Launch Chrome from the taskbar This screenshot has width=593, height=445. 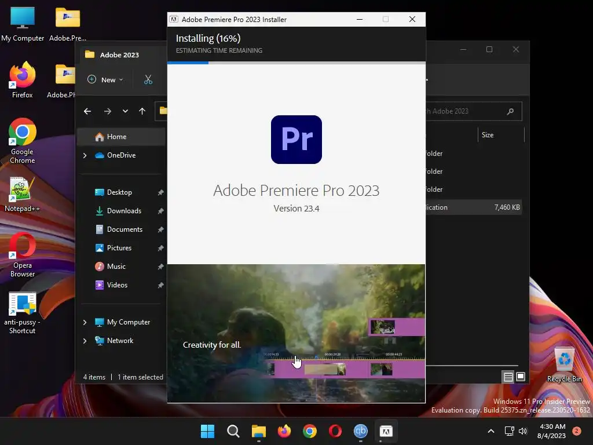click(310, 431)
